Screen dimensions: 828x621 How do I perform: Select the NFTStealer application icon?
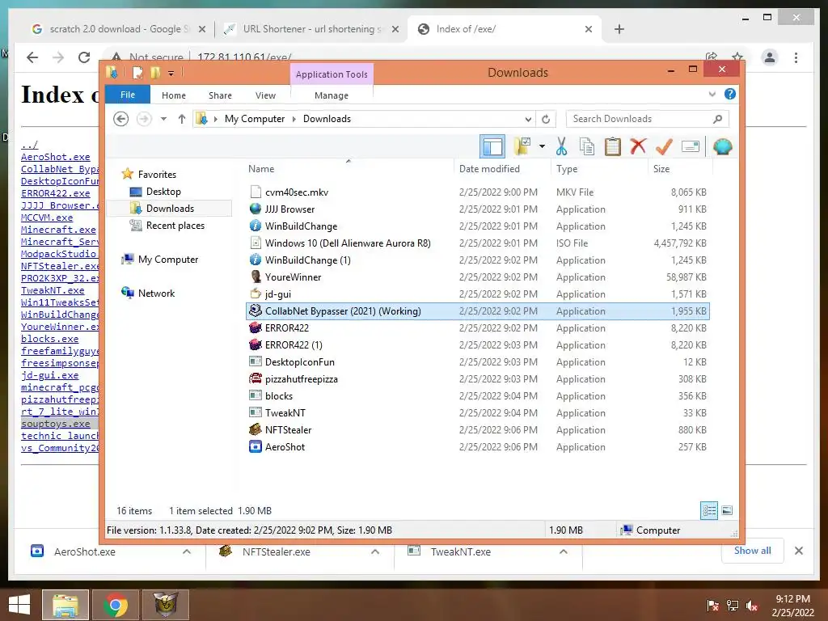[256, 429]
